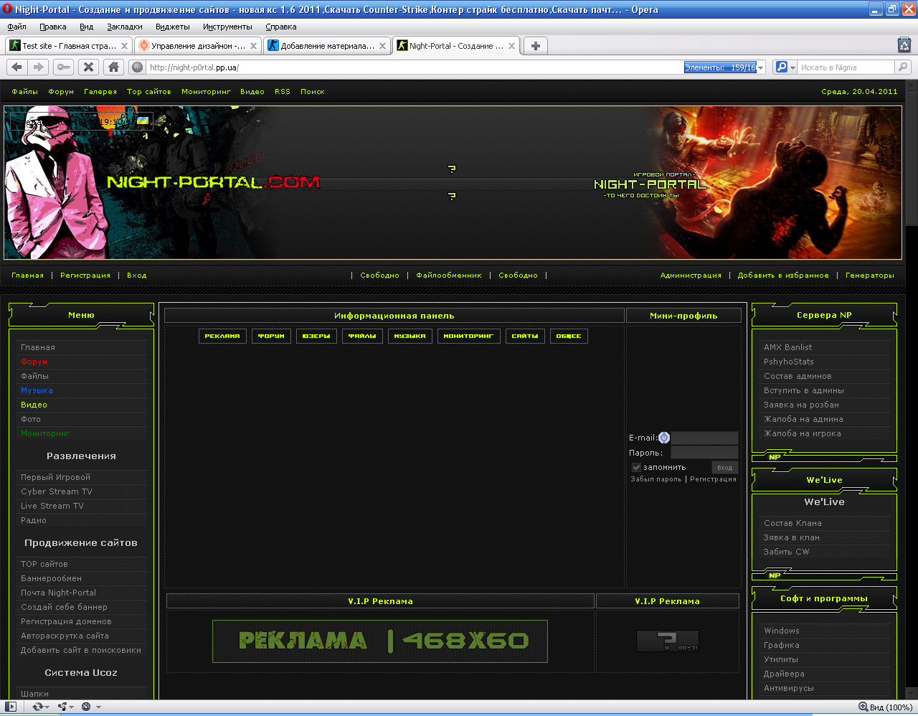The width and height of the screenshot is (918, 716).
Task: Open the Правка menu
Action: point(52,27)
